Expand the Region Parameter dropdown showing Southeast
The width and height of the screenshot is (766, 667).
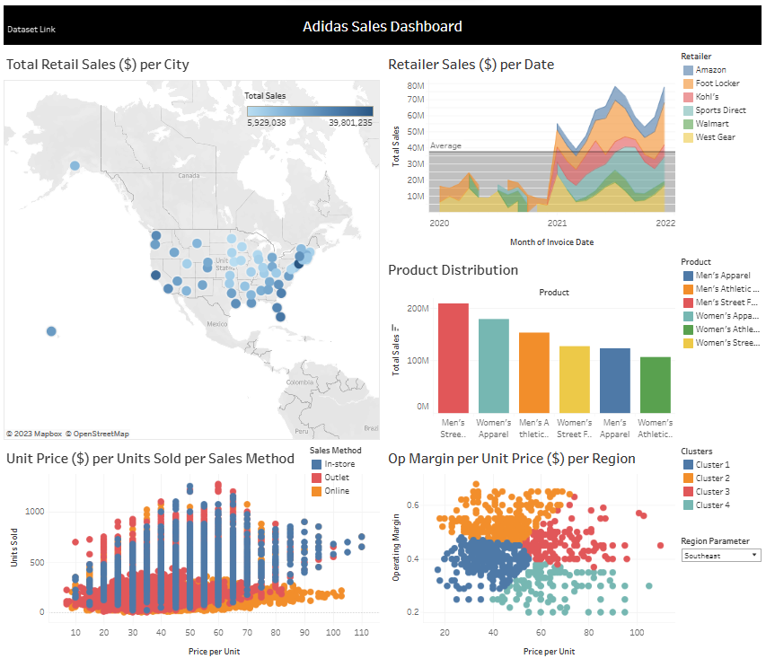coord(720,555)
